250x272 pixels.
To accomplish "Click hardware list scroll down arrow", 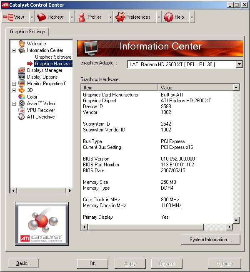I will click(x=236, y=220).
